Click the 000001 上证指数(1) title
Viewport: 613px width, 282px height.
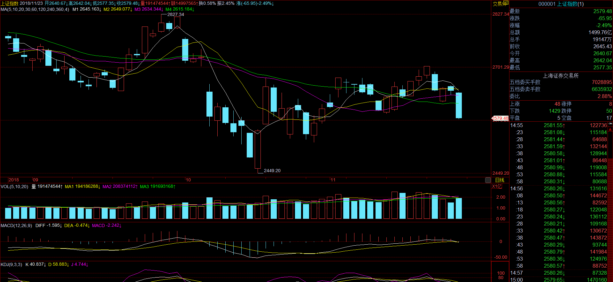[561, 4]
